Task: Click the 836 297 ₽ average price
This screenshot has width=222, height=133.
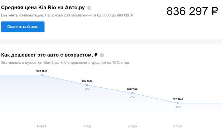Action: pyautogui.click(x=192, y=11)
